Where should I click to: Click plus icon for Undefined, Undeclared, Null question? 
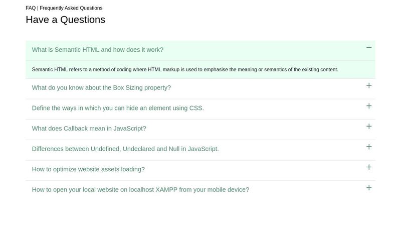tap(369, 147)
